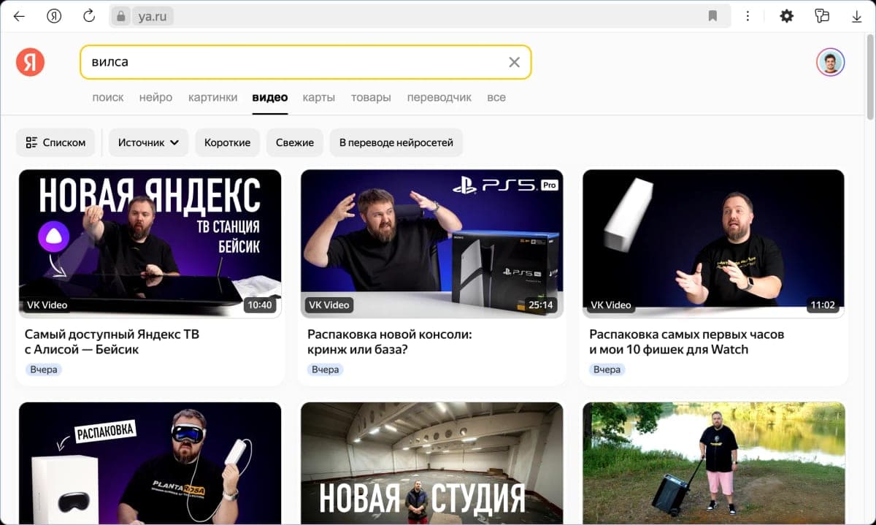Click the red Yandex logo

30,62
